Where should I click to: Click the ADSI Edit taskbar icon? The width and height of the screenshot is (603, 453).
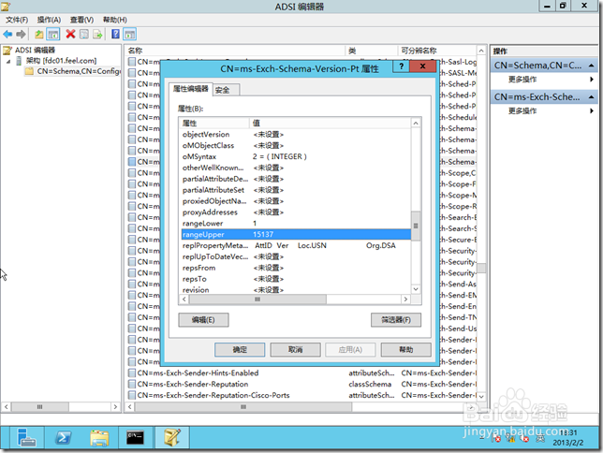pos(172,438)
